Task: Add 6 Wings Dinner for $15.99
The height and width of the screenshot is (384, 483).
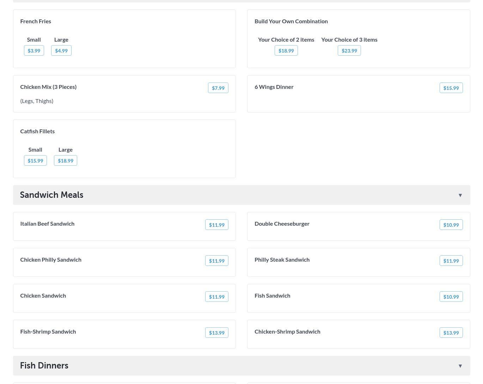Action: 451,88
